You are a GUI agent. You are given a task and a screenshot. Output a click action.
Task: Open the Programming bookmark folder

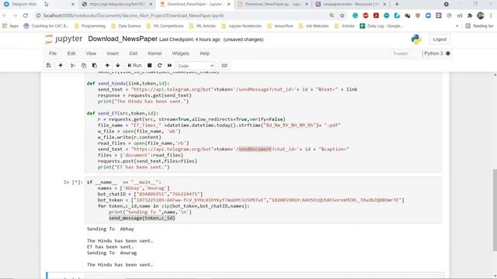tap(90, 26)
